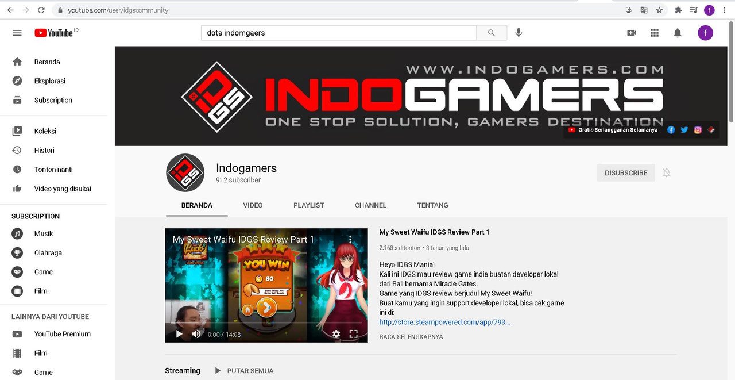Click the search magnifier button
The width and height of the screenshot is (735, 380).
(x=492, y=33)
